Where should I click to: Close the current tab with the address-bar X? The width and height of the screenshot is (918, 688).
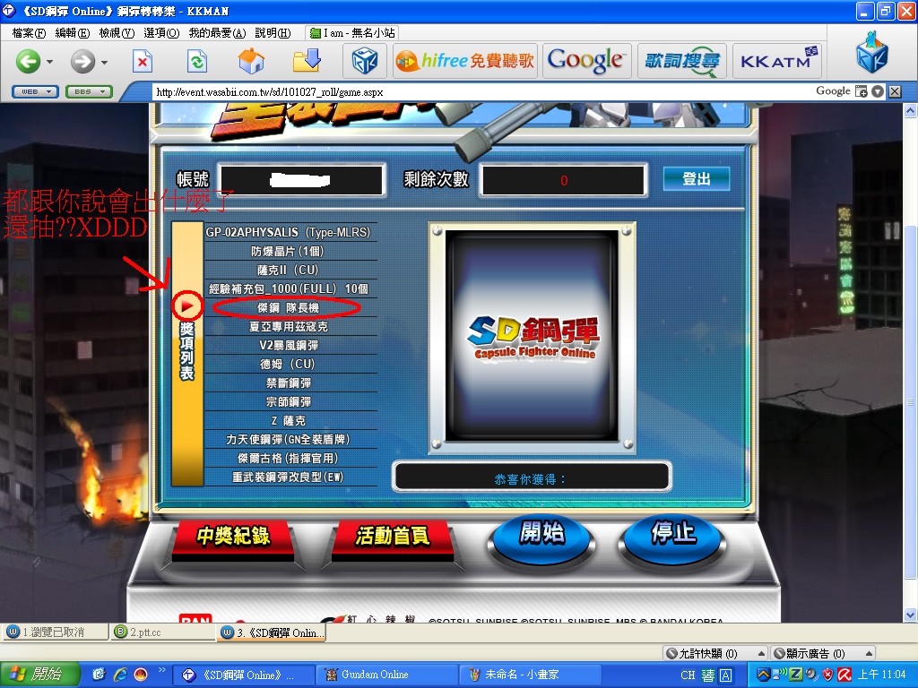[895, 91]
